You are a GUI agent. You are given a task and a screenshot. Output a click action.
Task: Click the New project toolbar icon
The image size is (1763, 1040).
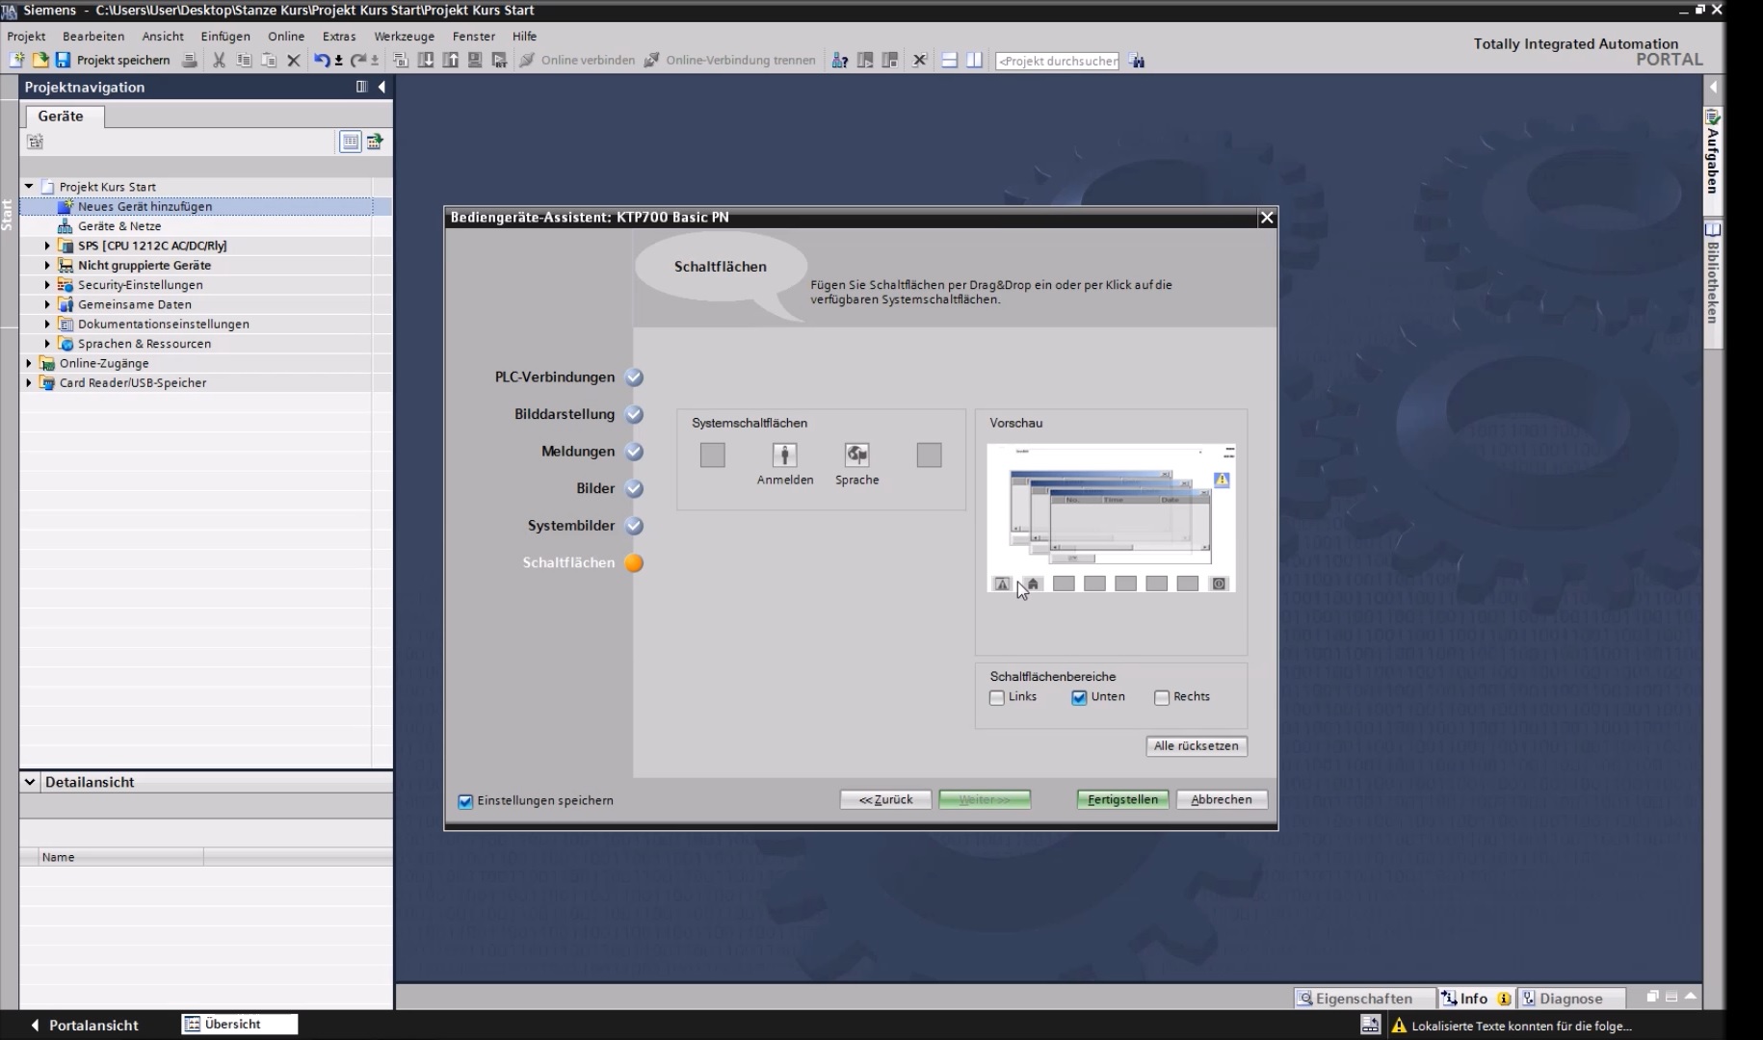(x=16, y=60)
